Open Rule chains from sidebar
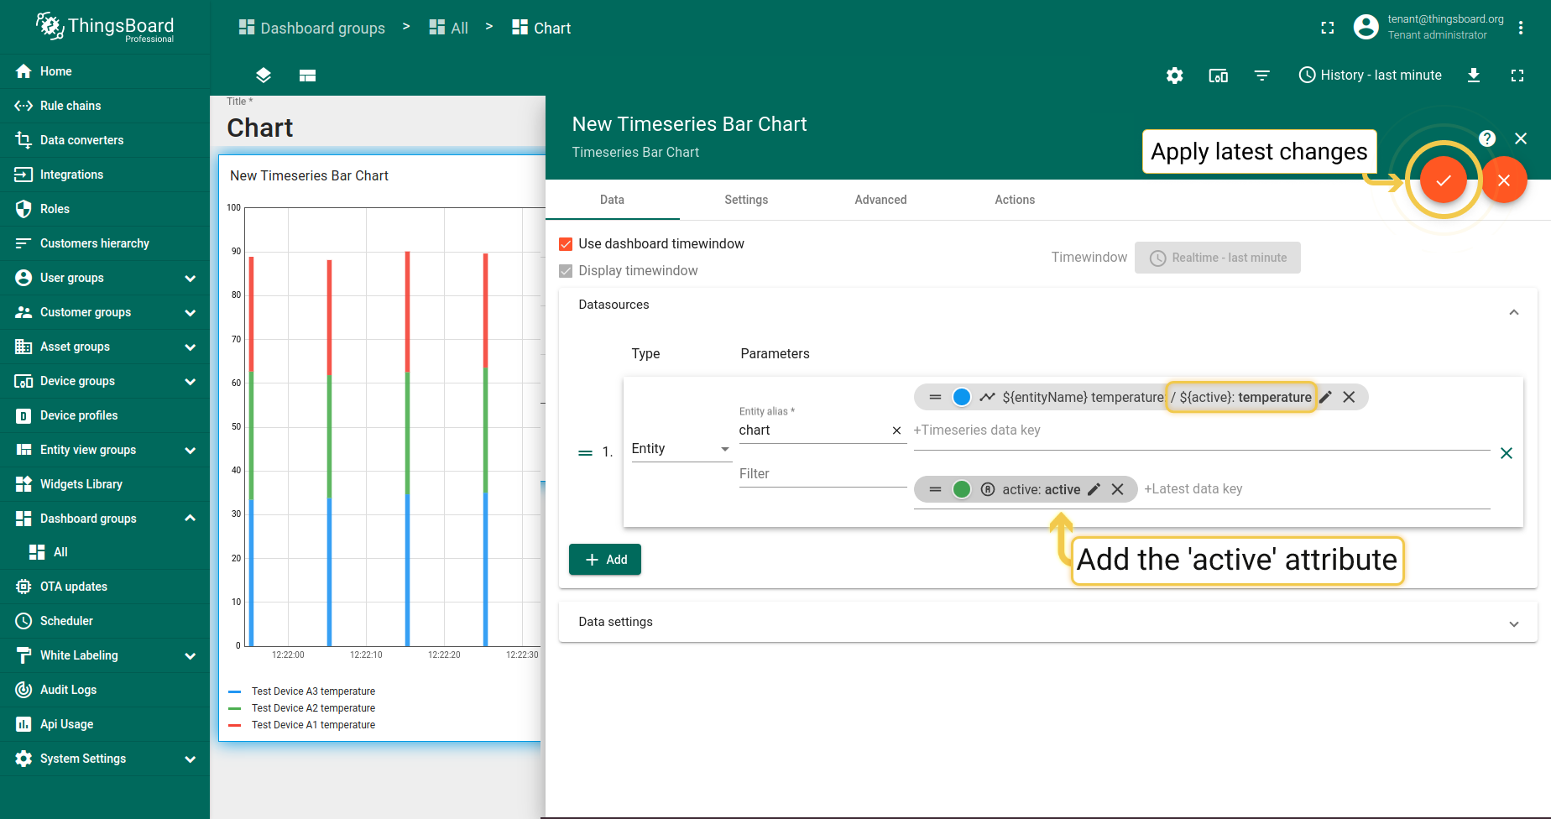Viewport: 1551px width, 819px height. pyautogui.click(x=105, y=106)
